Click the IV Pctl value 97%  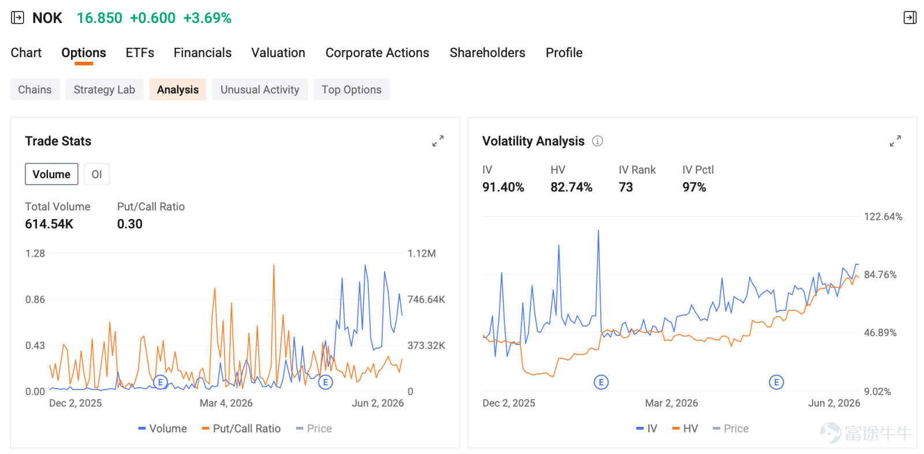pyautogui.click(x=694, y=187)
